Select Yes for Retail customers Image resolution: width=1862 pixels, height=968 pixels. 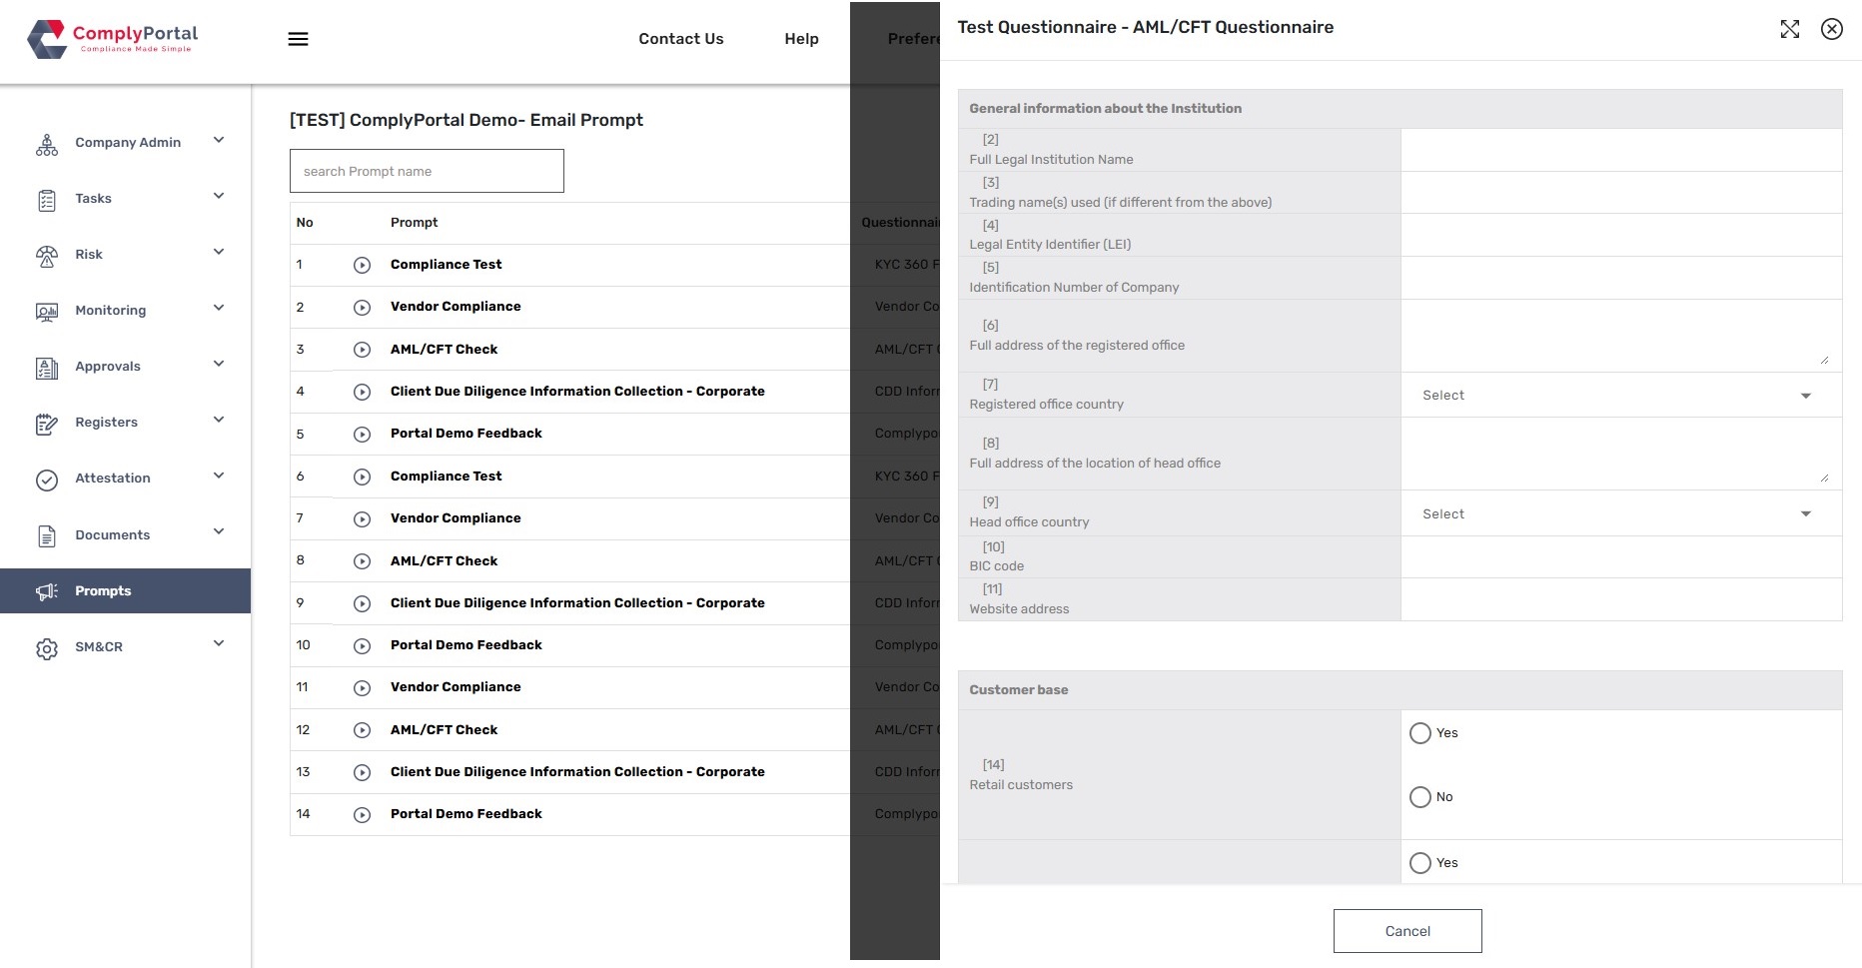(1419, 733)
